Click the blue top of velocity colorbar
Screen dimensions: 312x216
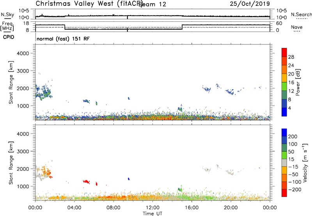pyautogui.click(x=284, y=133)
